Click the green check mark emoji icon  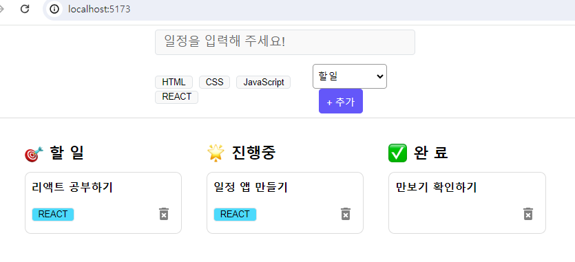(x=397, y=153)
